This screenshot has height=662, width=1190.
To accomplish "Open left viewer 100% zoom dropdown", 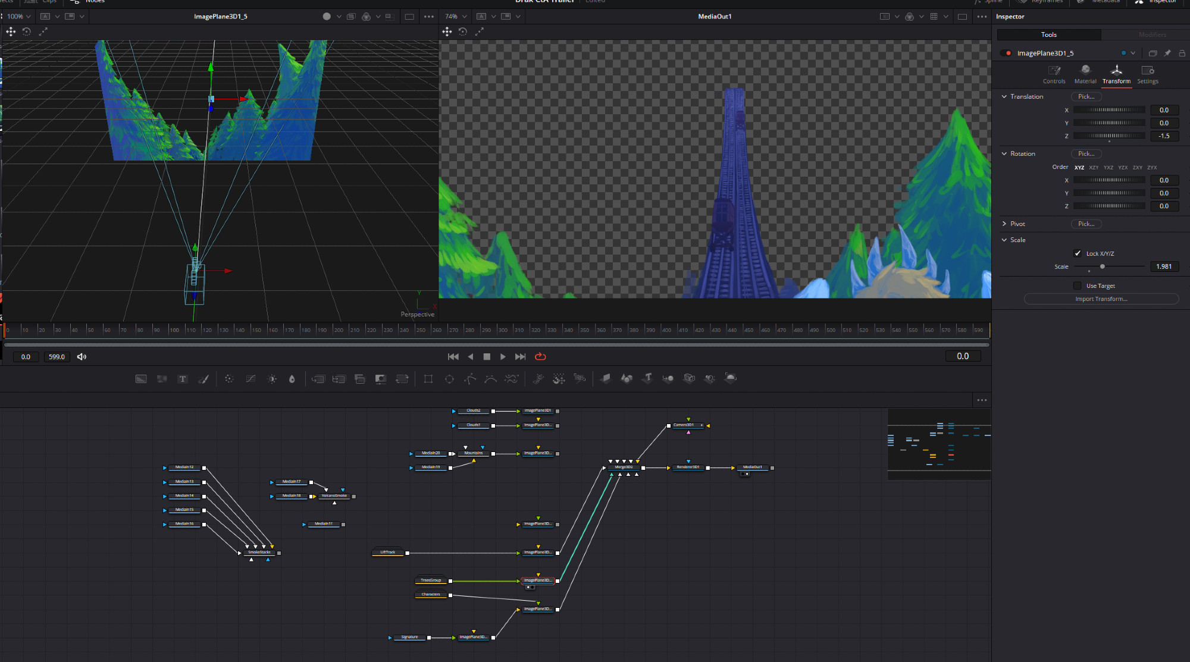I will (19, 16).
